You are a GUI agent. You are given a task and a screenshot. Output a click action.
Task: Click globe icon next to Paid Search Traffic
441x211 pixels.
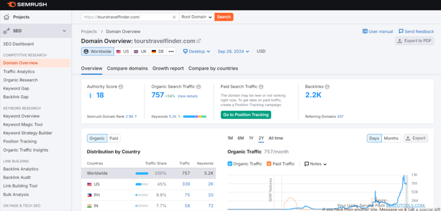coord(261,87)
